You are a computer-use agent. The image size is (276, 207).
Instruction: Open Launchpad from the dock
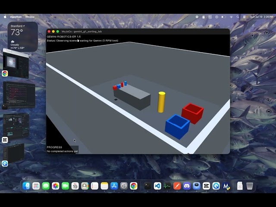[x=36, y=186]
